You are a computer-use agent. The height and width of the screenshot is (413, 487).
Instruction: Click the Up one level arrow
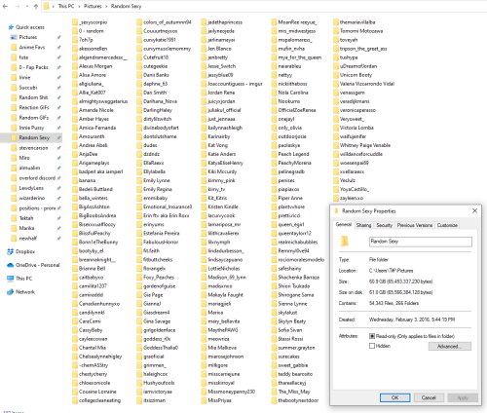[36, 6]
